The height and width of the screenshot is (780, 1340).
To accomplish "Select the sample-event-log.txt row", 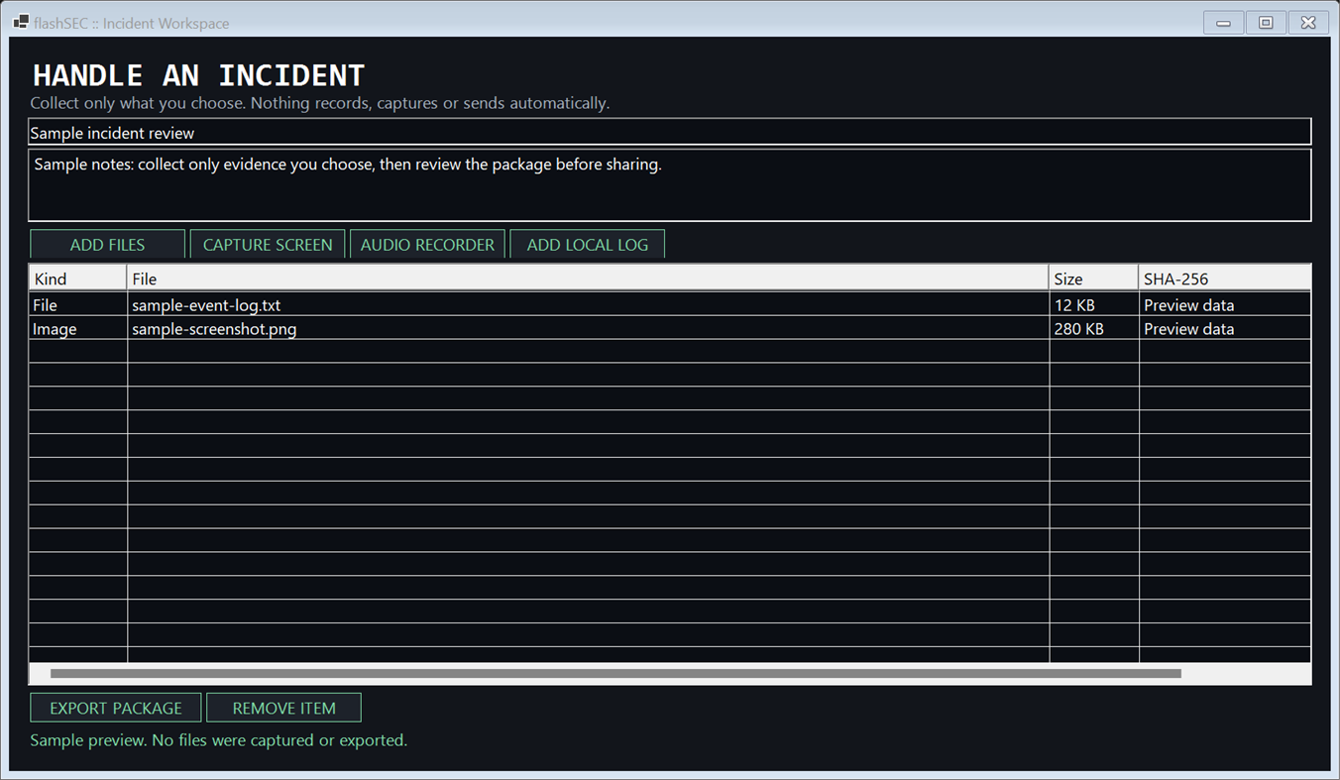I will (670, 305).
